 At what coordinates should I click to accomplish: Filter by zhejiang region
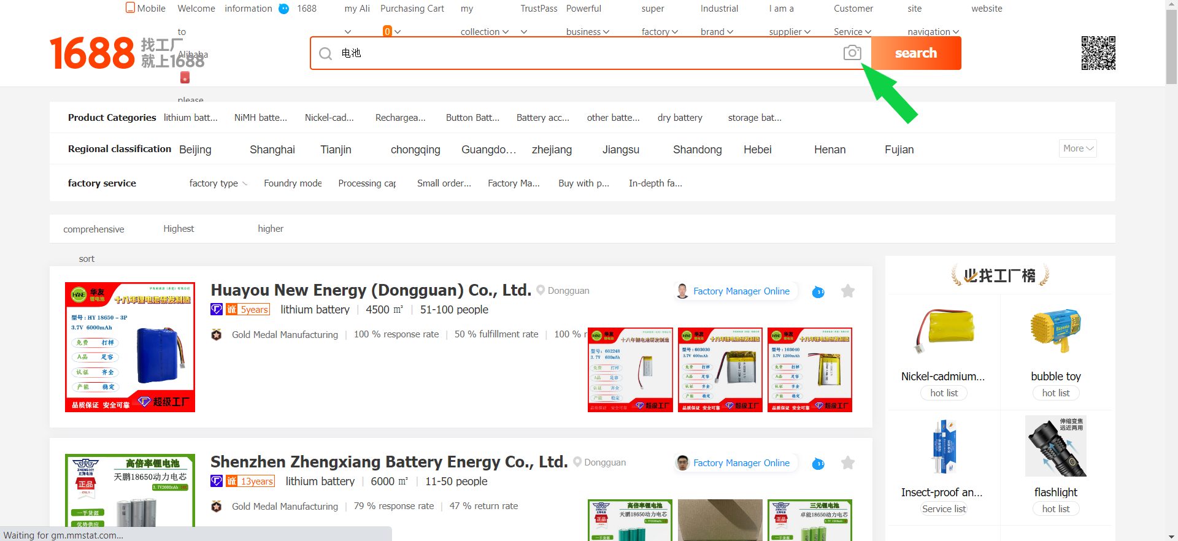tap(552, 150)
